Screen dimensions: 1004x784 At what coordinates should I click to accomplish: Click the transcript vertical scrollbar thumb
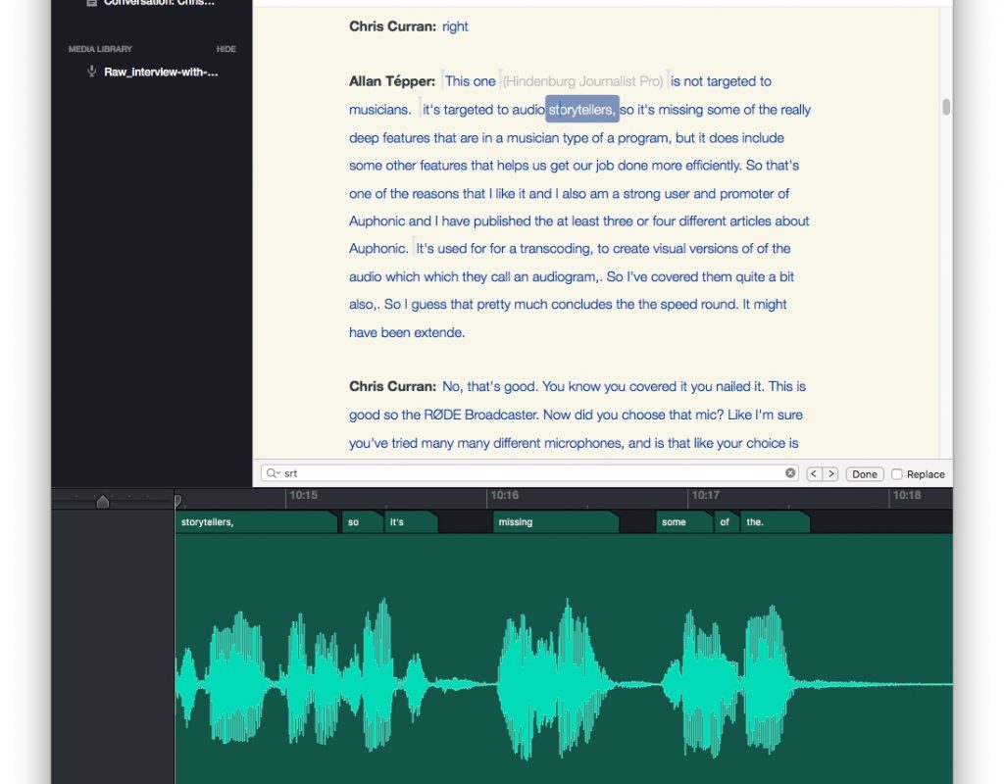pos(946,107)
